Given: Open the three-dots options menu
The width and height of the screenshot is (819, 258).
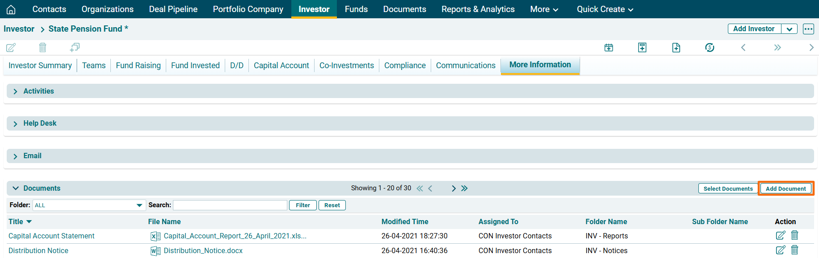Looking at the screenshot, I should click(x=808, y=29).
